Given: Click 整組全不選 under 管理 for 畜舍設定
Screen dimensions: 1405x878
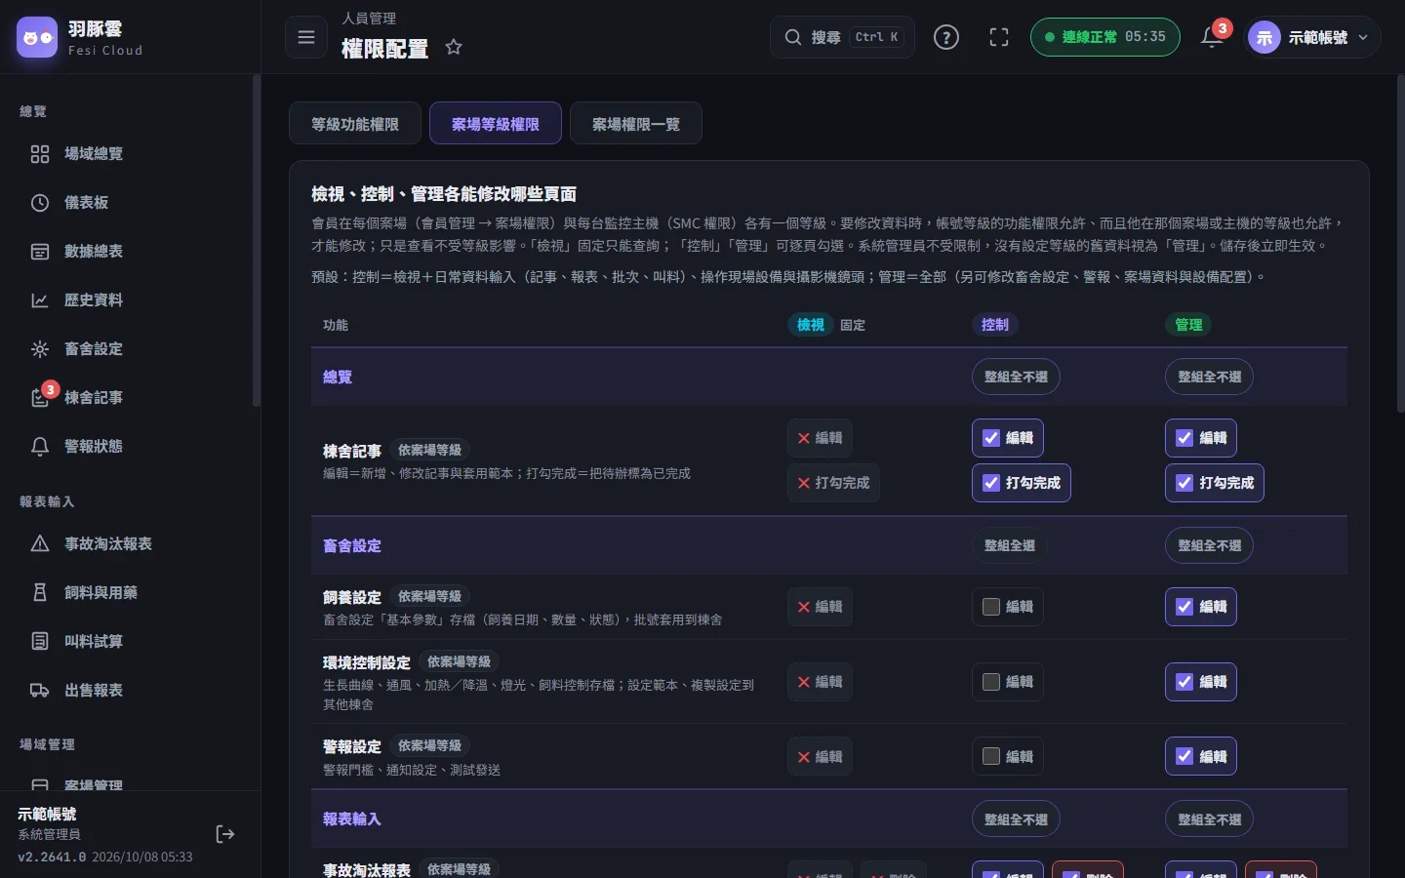Looking at the screenshot, I should pyautogui.click(x=1209, y=545).
